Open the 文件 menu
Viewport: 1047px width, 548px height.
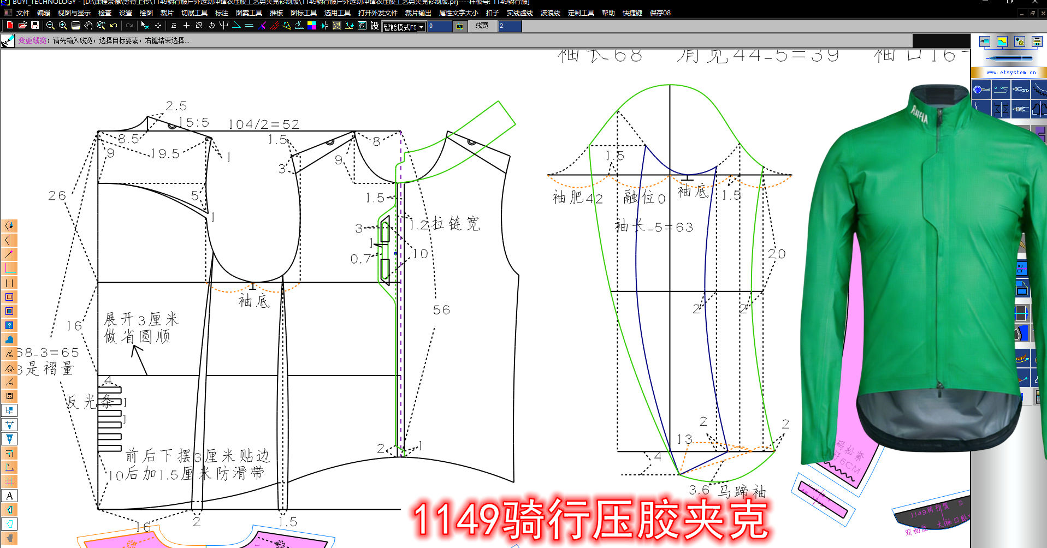click(24, 13)
